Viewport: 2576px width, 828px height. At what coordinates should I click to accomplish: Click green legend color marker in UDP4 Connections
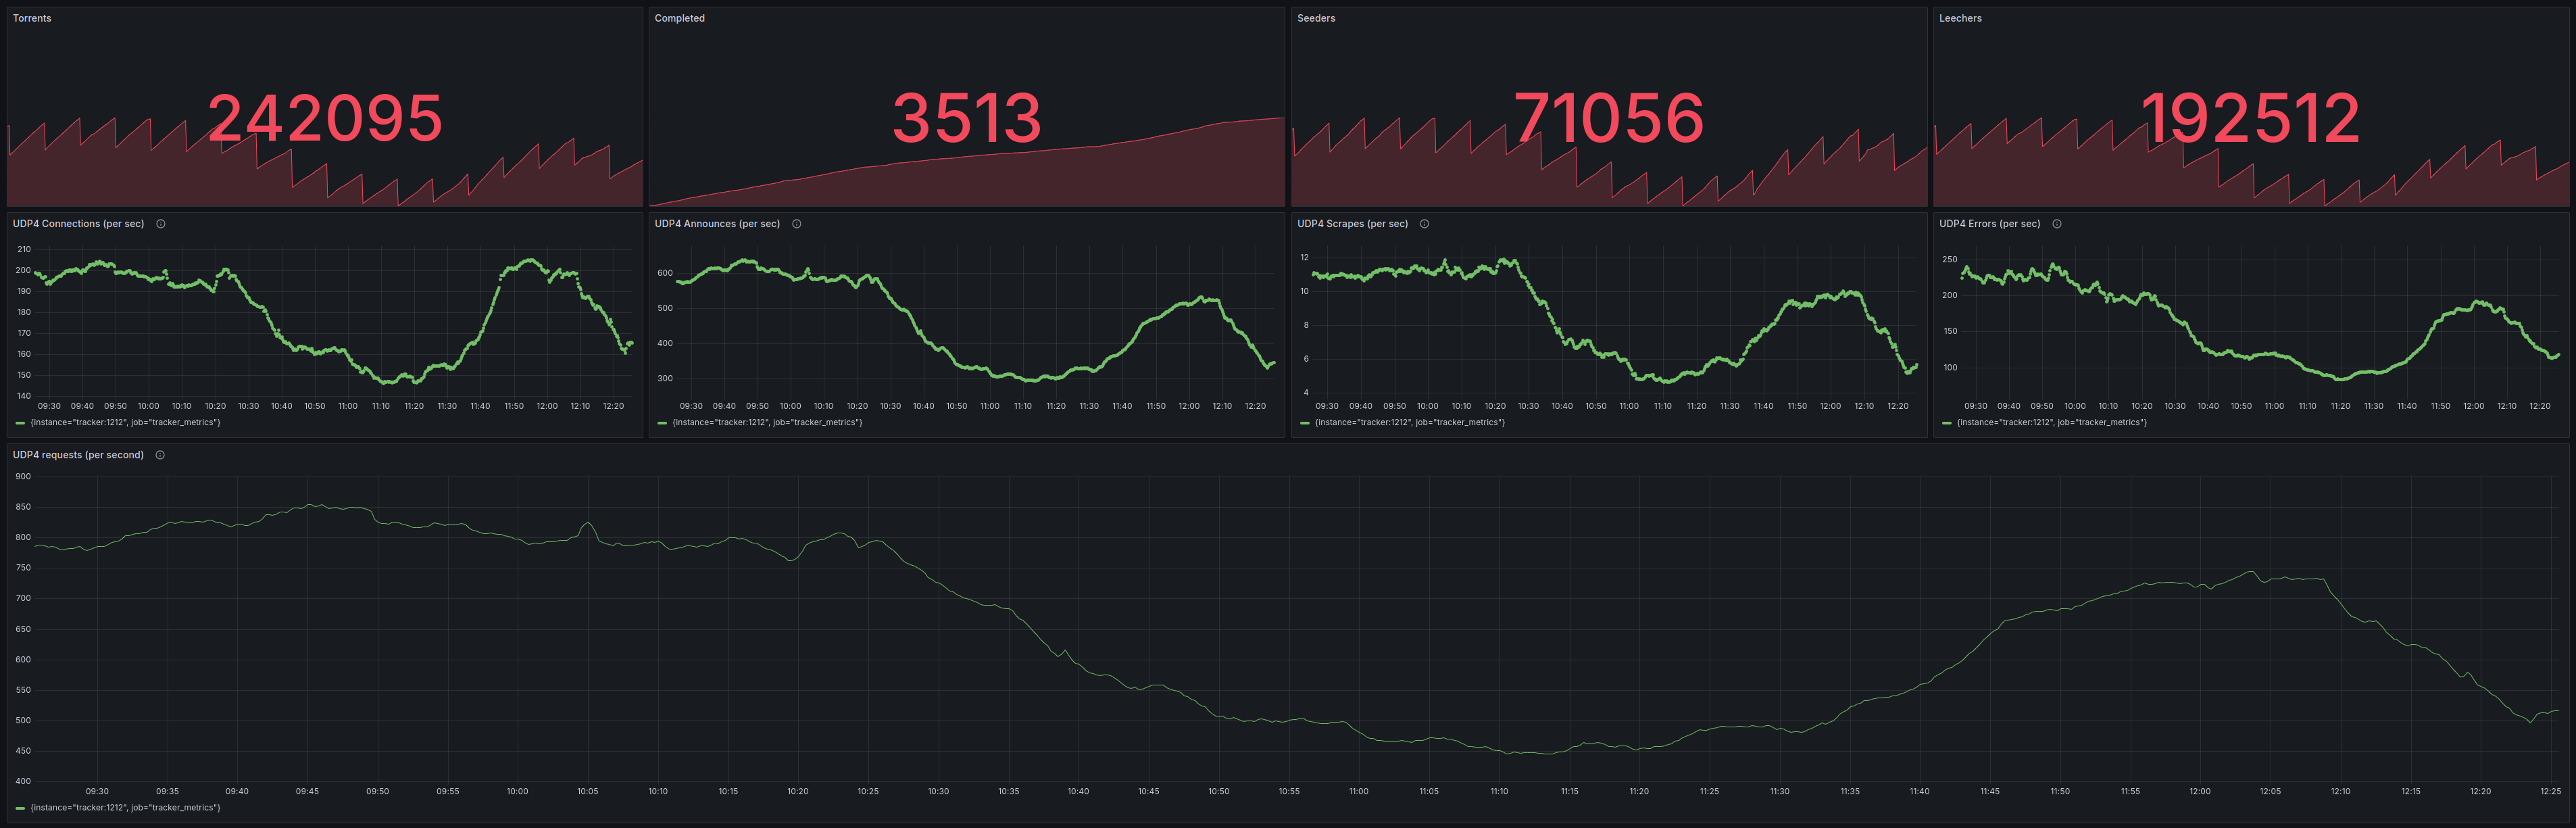(20, 423)
